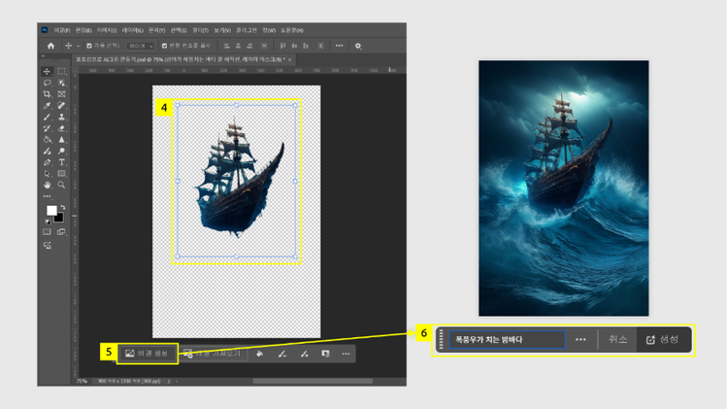Click the brush-minus icon in contextual bar
This screenshot has height=409, width=728.
point(281,354)
